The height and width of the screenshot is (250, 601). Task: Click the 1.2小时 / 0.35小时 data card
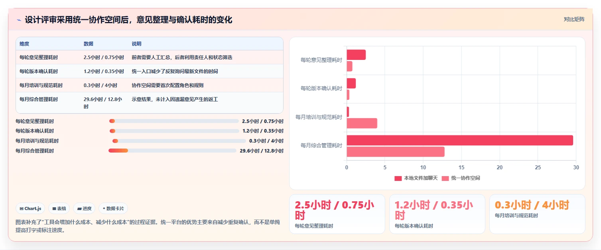tap(437, 214)
